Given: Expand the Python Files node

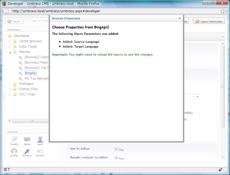Looking at the screenshot, I should [x=10, y=89].
